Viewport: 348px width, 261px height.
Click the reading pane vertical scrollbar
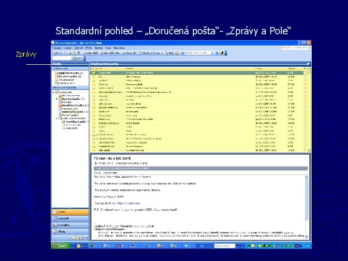(306, 207)
